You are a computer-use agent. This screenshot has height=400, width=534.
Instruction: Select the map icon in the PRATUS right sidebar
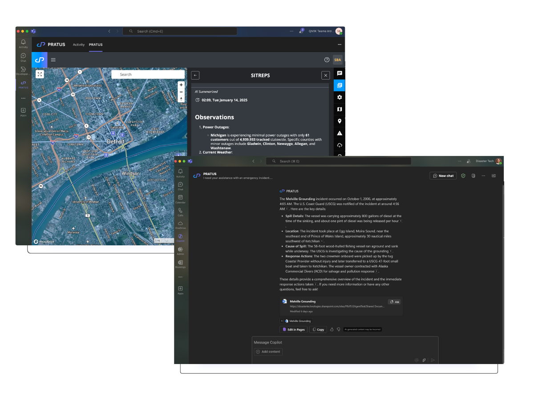click(x=340, y=109)
